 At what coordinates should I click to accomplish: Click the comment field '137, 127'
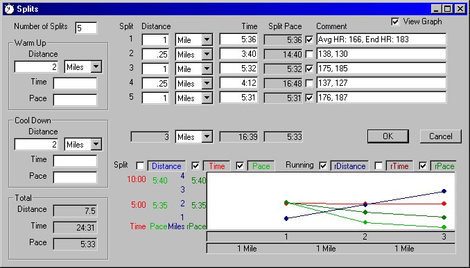coord(381,83)
